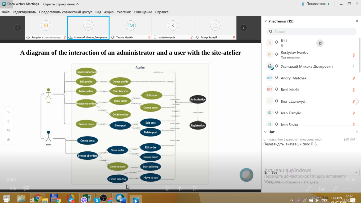The width and height of the screenshot is (361, 203).
Task: Zoom in on the shared diagram
Action: (x=8, y=130)
